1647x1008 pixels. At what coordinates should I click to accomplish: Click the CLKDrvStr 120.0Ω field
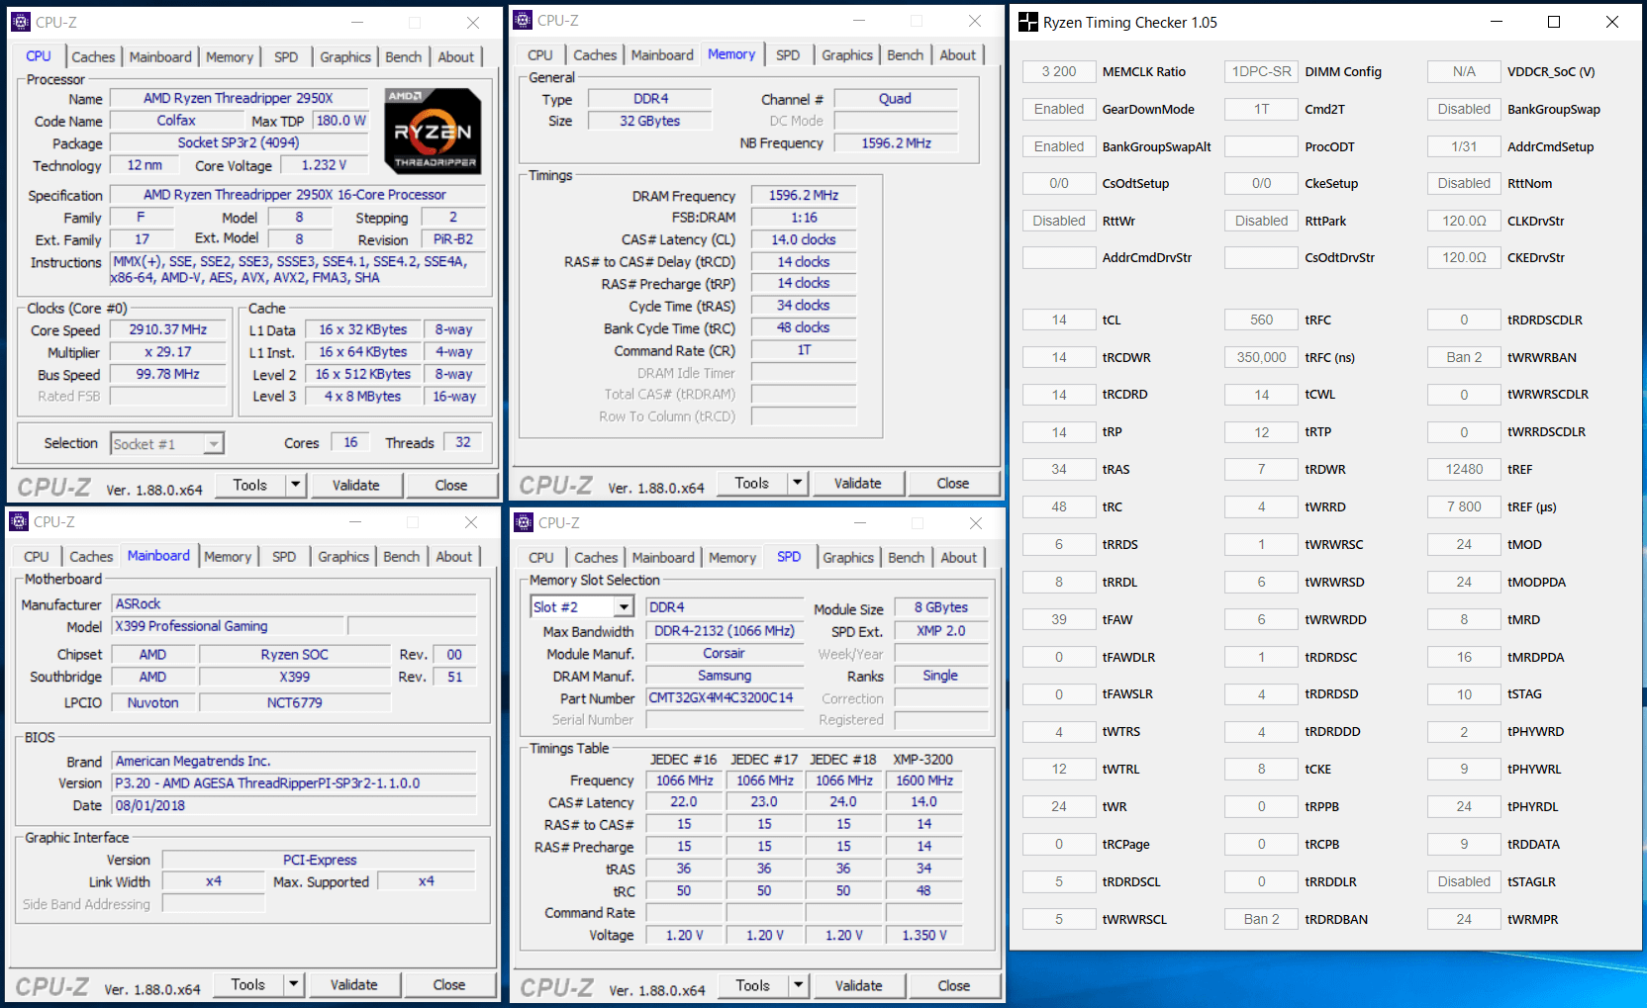[1464, 221]
